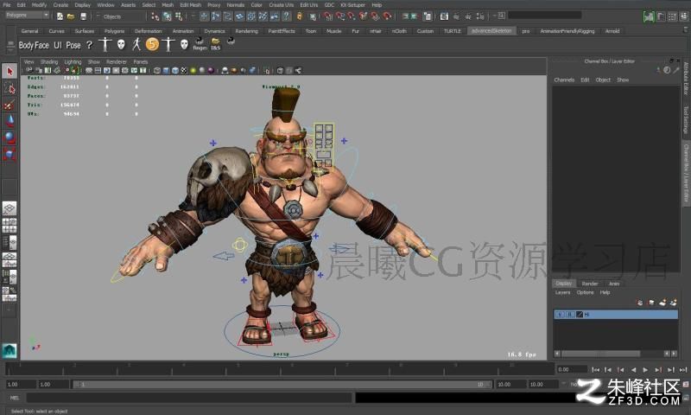Switch to the Render layer tab
The image size is (691, 415).
point(590,284)
